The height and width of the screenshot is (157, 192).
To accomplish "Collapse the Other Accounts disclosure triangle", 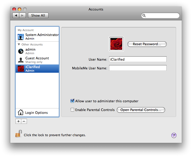I will pos(19,44).
